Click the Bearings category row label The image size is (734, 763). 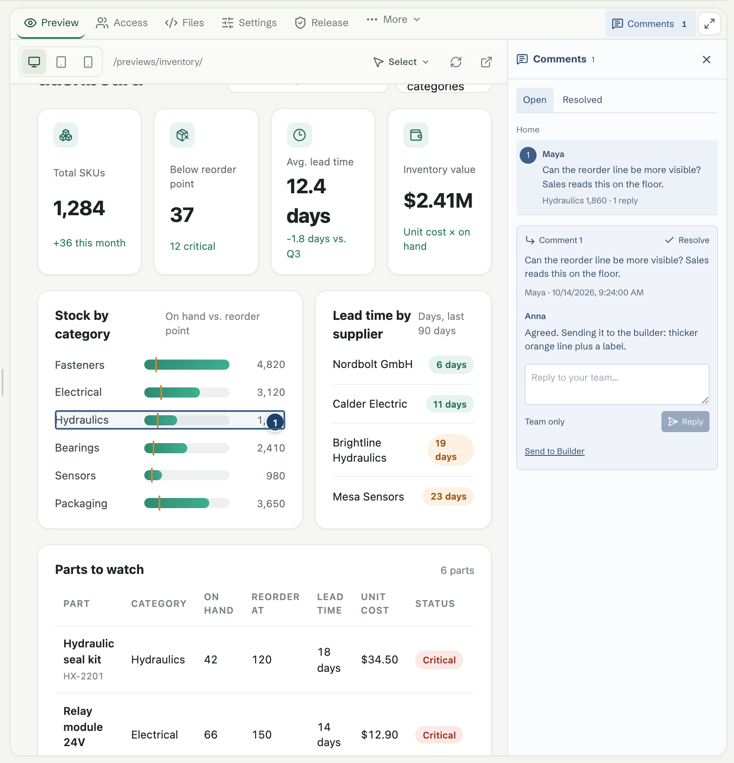coord(77,448)
